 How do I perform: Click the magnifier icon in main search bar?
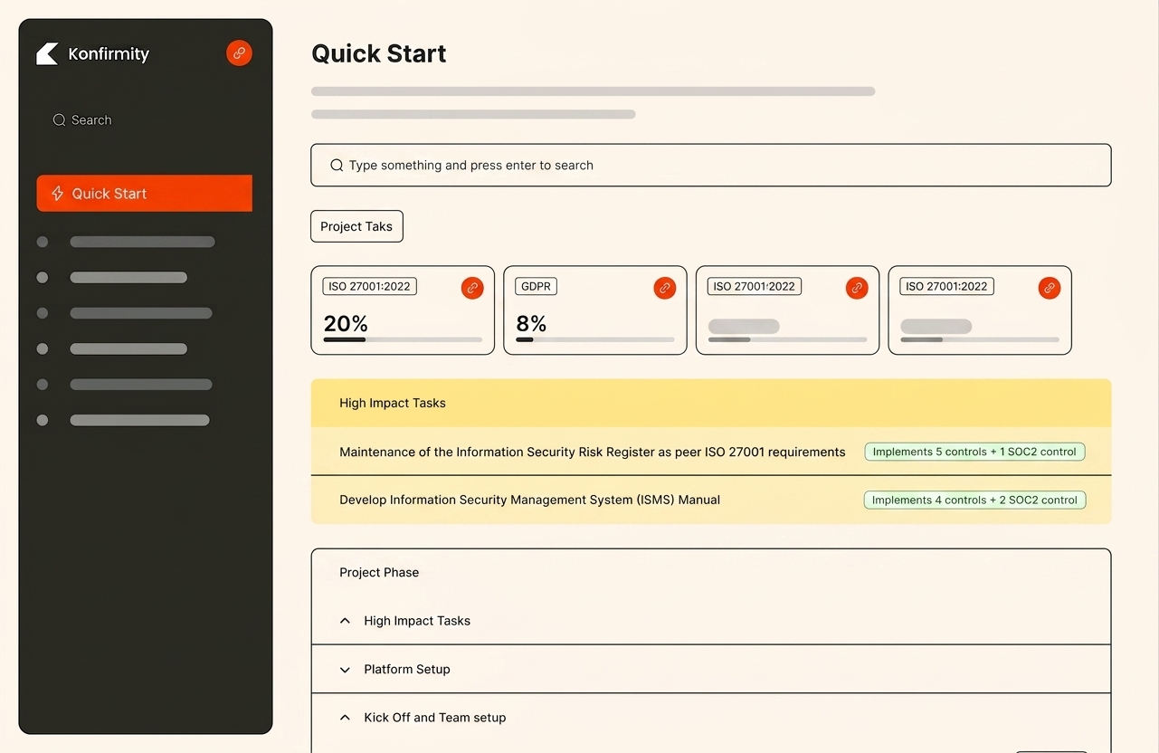337,166
